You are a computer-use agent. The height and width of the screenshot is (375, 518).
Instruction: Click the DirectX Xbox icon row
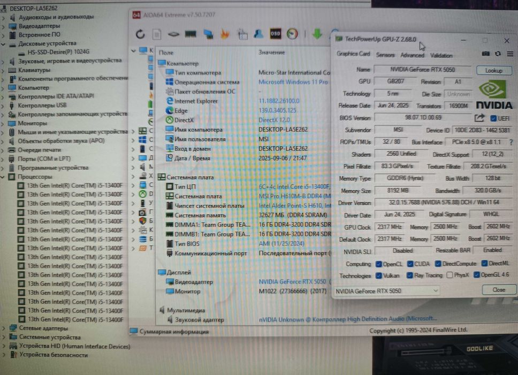170,120
